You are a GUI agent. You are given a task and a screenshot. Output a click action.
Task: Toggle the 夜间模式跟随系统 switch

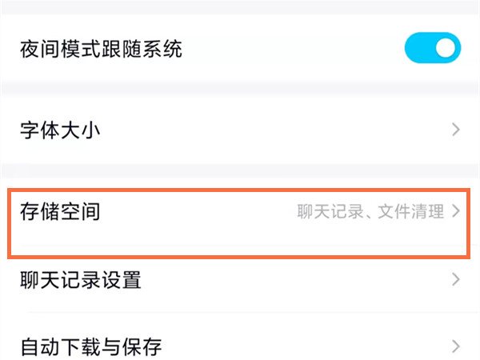tap(434, 49)
